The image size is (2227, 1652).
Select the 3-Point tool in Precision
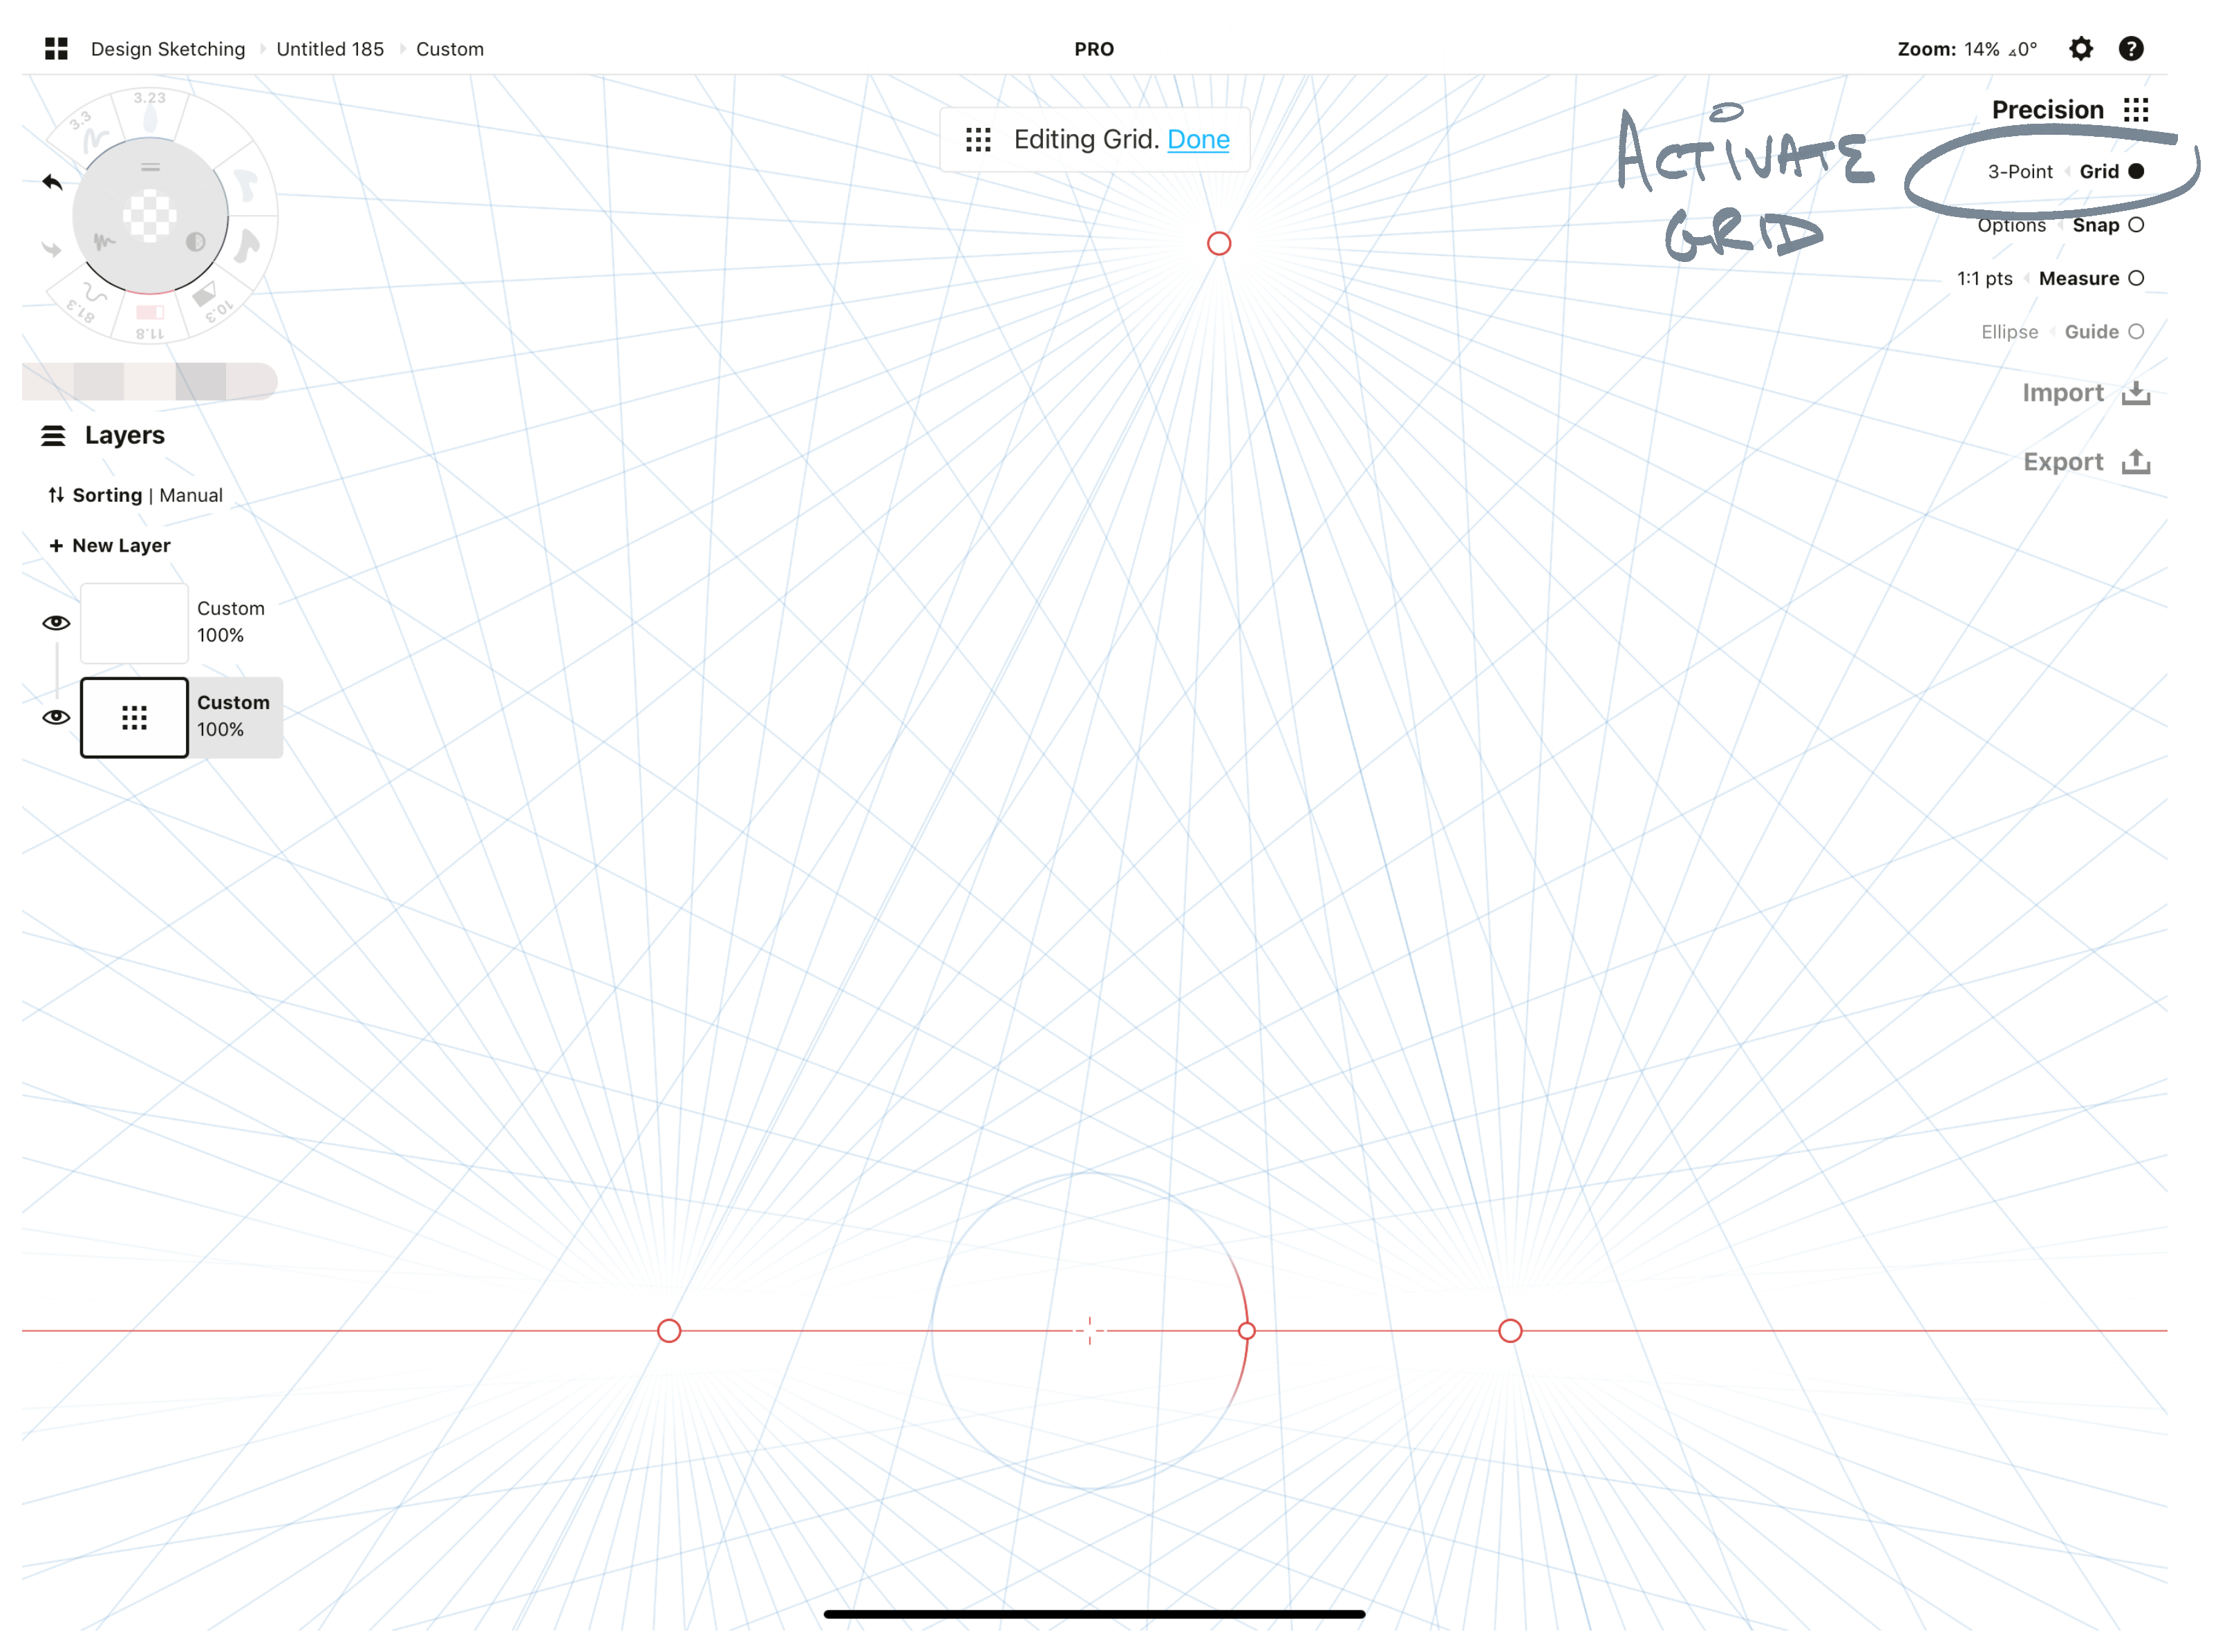2017,170
